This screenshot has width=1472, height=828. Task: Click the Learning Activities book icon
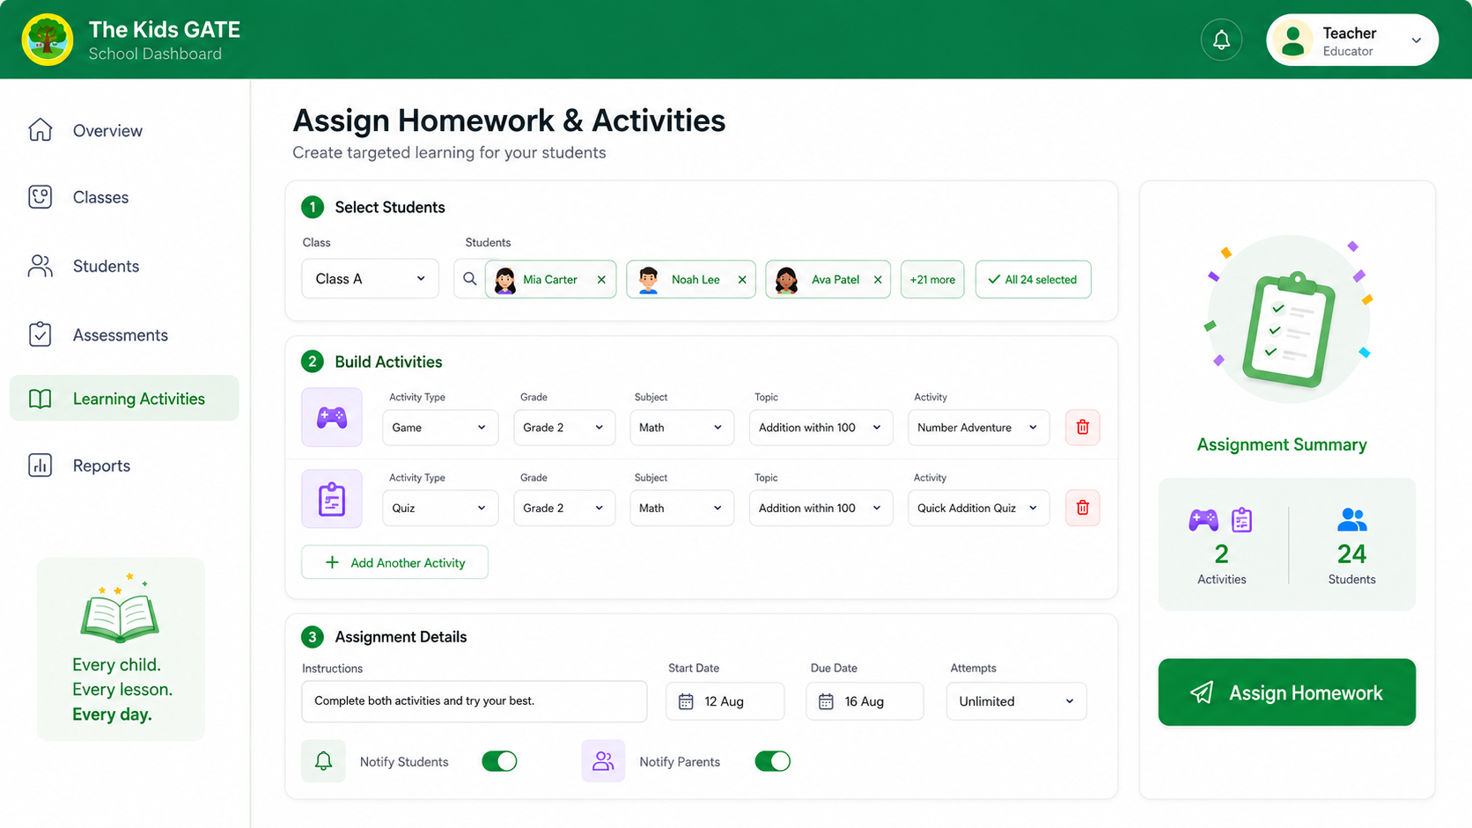click(40, 399)
